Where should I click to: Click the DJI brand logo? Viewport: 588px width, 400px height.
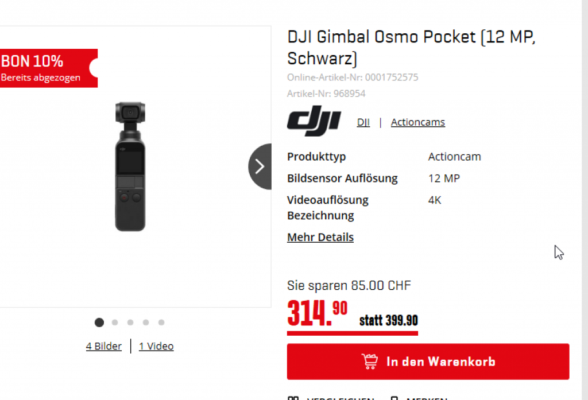point(314,121)
